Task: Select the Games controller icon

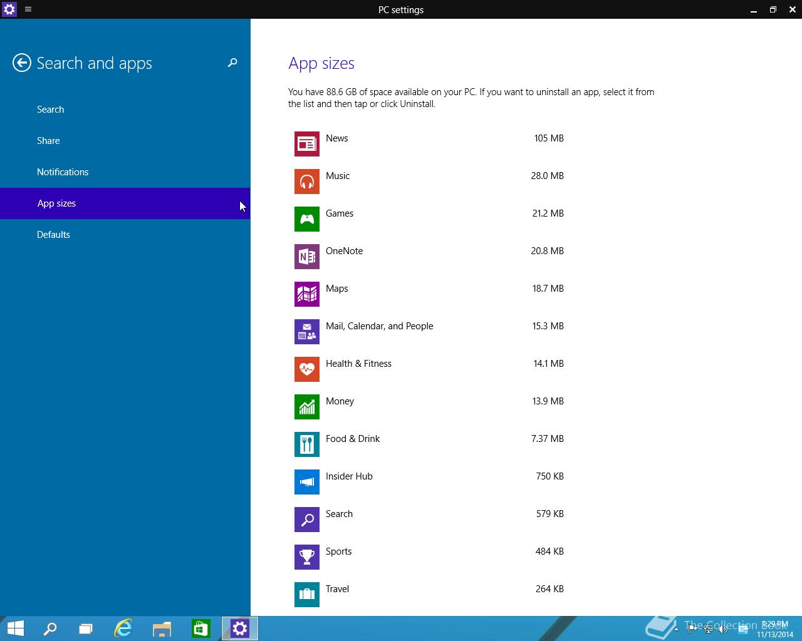Action: coord(307,219)
